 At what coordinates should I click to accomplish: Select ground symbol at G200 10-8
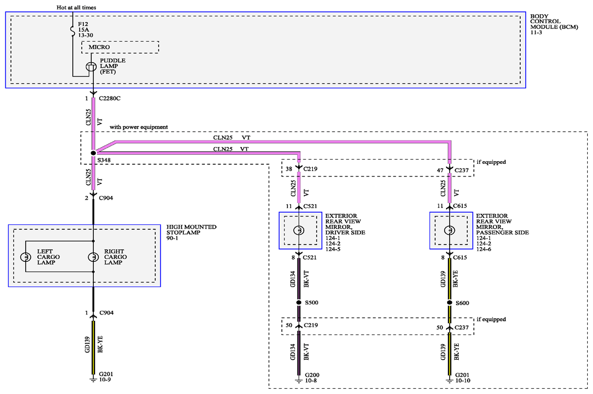(299, 379)
